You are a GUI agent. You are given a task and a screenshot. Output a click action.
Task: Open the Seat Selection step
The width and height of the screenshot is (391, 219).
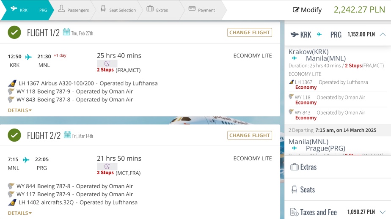pyautogui.click(x=118, y=10)
